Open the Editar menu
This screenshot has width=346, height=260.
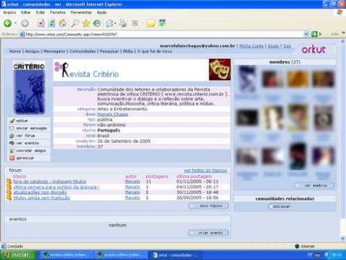pyautogui.click(x=26, y=12)
